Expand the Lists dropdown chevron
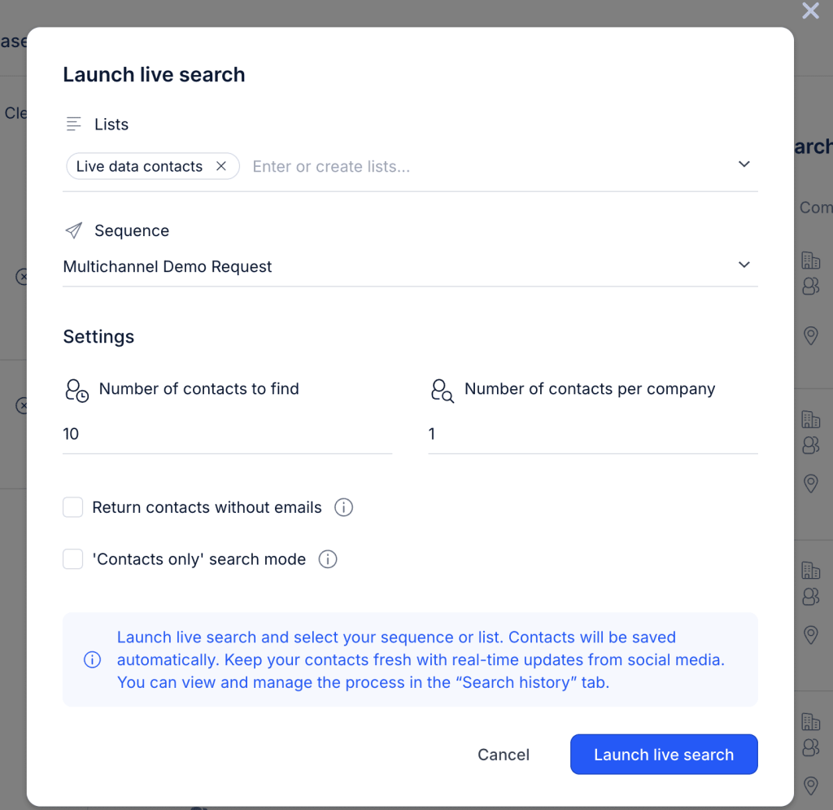Screen dimensions: 833x810 pyautogui.click(x=744, y=164)
